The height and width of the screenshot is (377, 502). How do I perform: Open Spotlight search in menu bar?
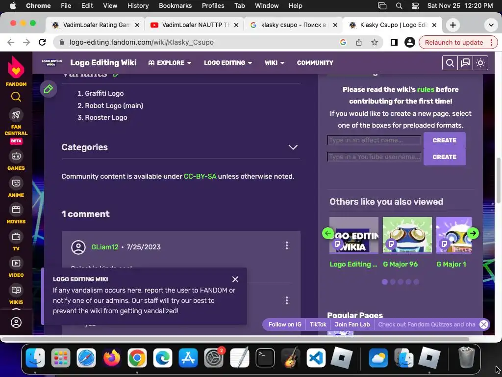point(399,6)
